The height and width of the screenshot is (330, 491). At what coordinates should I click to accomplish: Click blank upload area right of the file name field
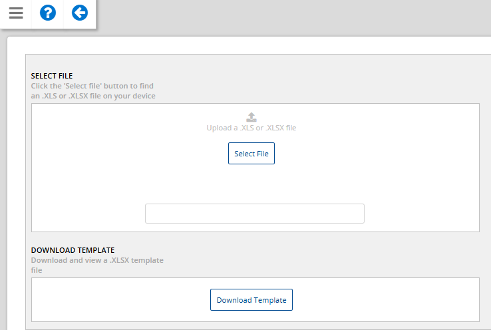[422, 214]
